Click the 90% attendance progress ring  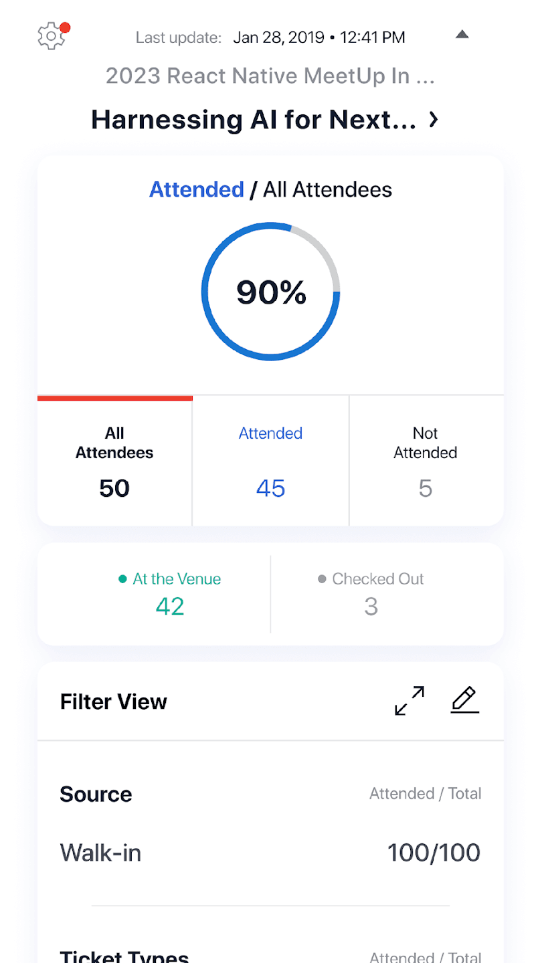tap(270, 291)
